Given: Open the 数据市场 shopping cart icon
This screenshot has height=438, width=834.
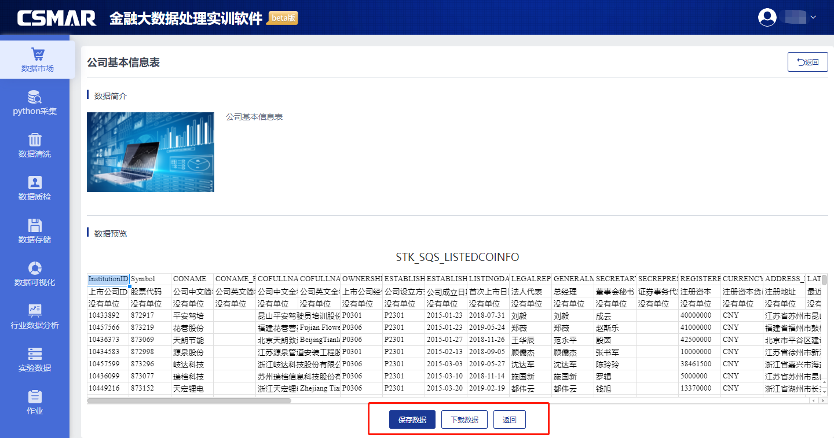Looking at the screenshot, I should 38,54.
